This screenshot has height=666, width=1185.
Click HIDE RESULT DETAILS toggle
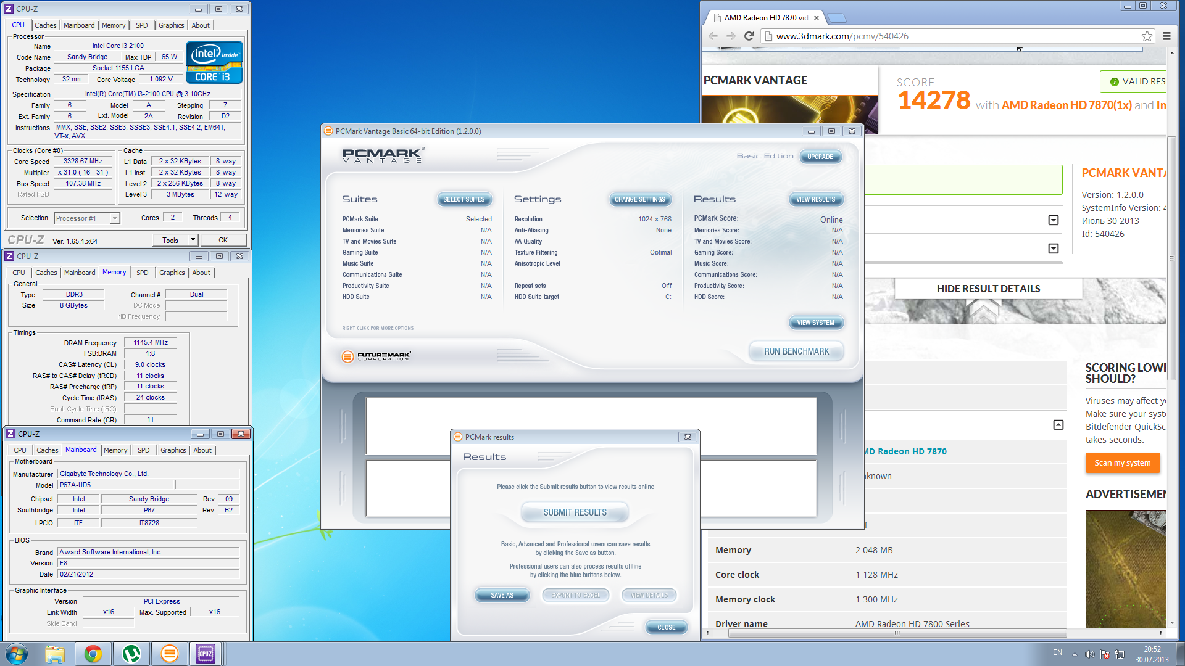click(988, 289)
